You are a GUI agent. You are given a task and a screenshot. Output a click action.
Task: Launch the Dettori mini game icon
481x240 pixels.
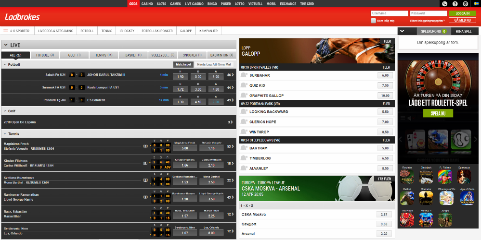[407, 198]
